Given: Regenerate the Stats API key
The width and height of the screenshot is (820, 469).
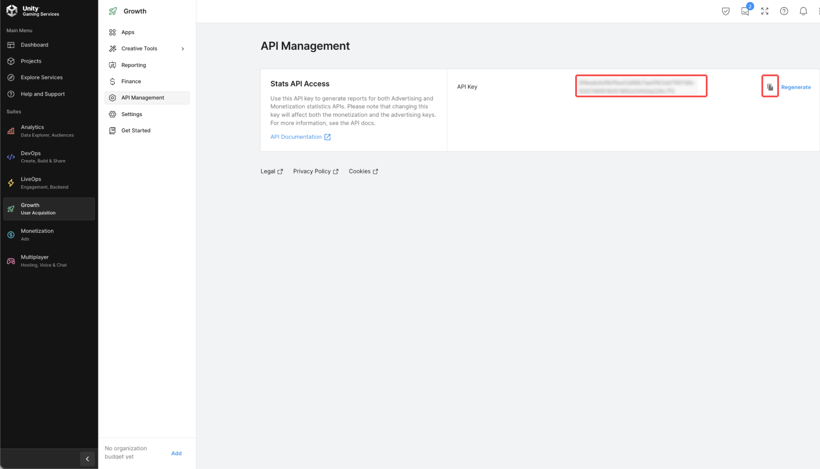Looking at the screenshot, I should [796, 86].
